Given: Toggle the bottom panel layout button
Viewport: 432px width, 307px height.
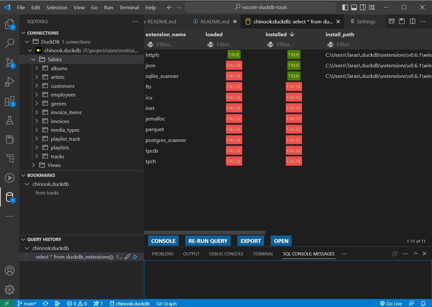Looking at the screenshot, I should click(x=354, y=7).
